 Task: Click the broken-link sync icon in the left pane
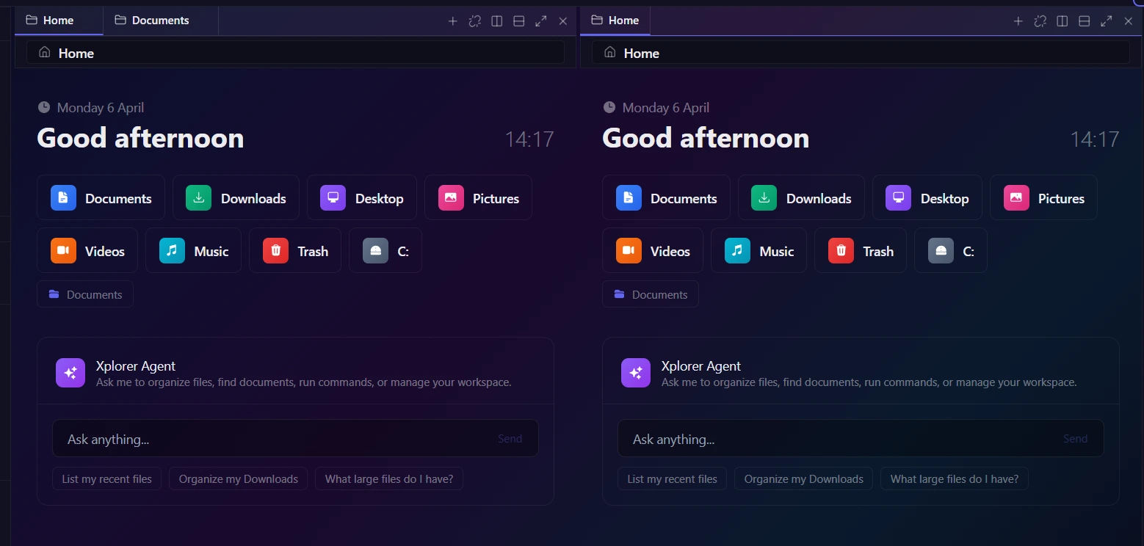click(475, 21)
